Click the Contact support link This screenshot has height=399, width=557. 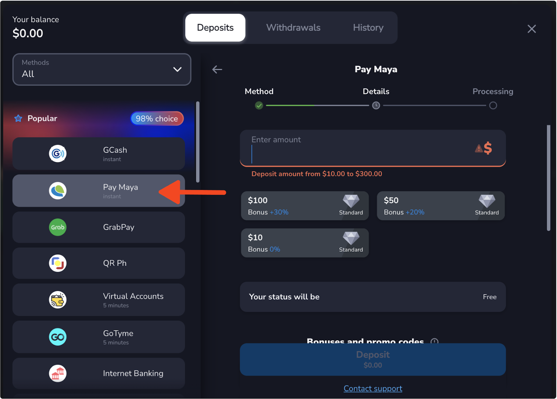pos(372,389)
